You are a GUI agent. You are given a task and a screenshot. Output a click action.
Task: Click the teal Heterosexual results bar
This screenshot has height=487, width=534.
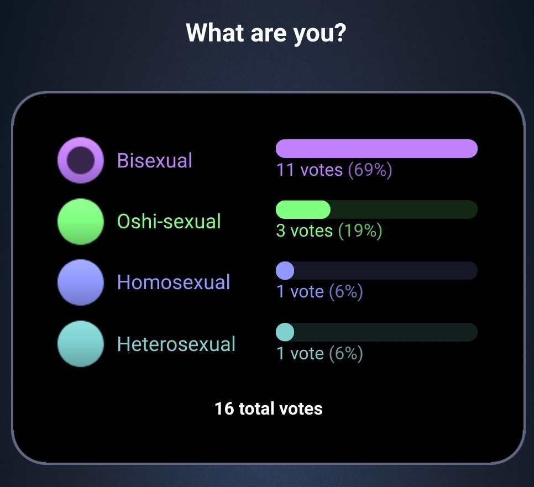coord(285,332)
